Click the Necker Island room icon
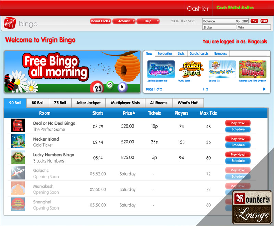This screenshot has height=226, width=274. [18, 141]
